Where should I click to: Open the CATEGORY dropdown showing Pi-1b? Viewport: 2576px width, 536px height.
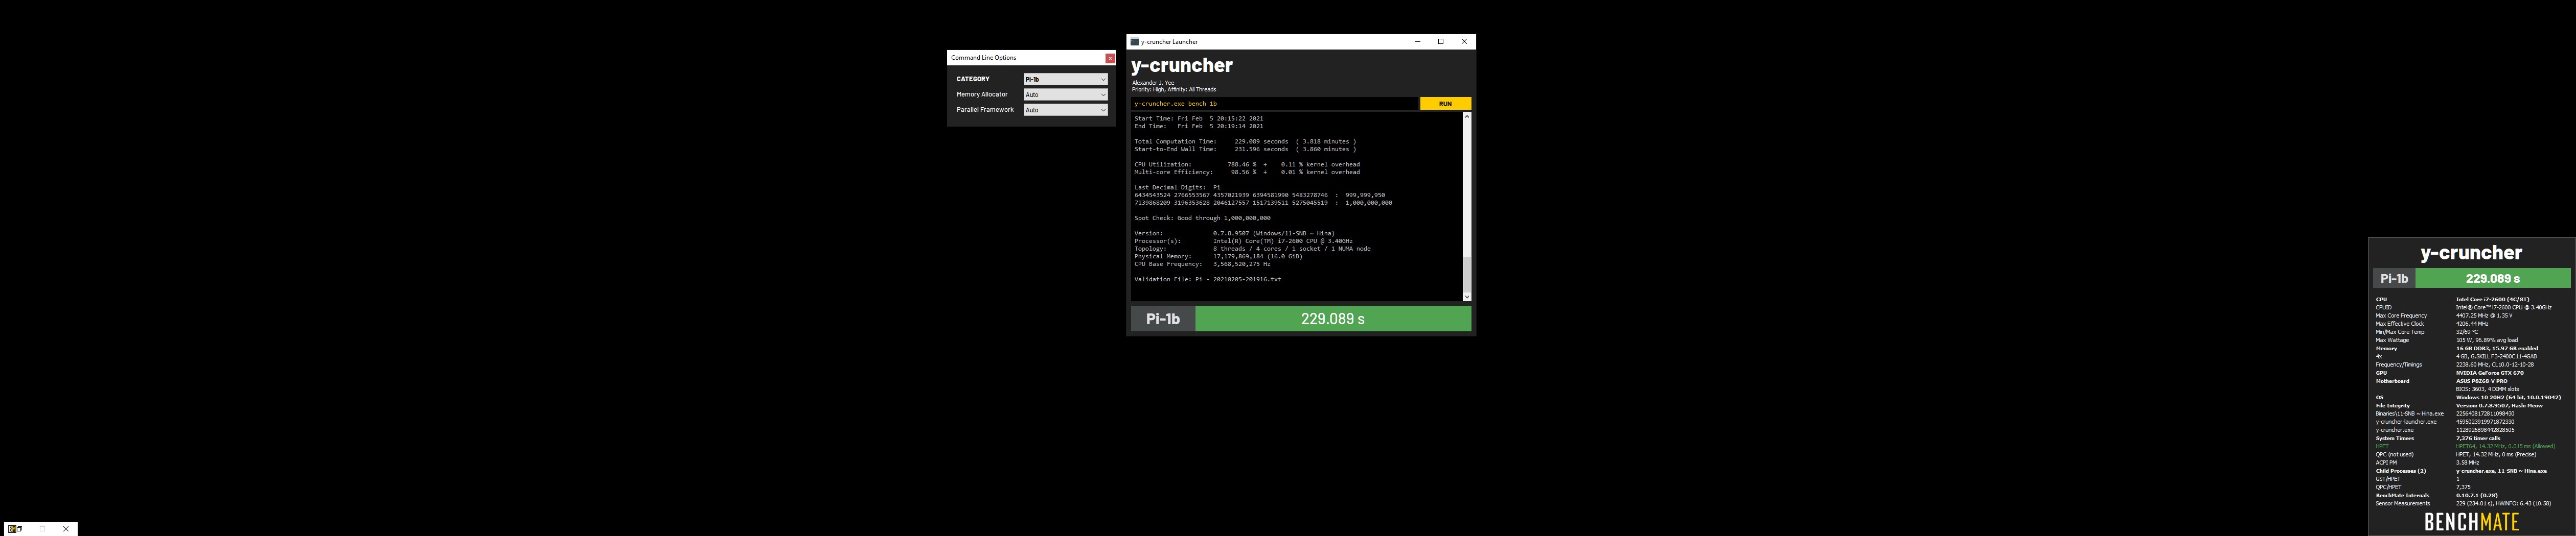(x=1065, y=79)
